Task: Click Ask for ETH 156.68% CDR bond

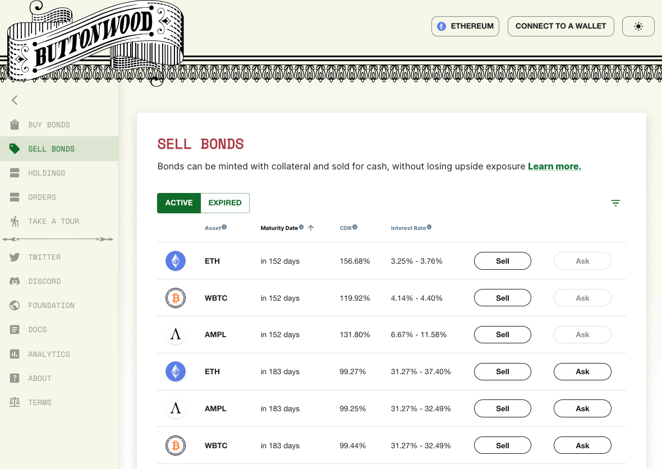Action: (583, 261)
